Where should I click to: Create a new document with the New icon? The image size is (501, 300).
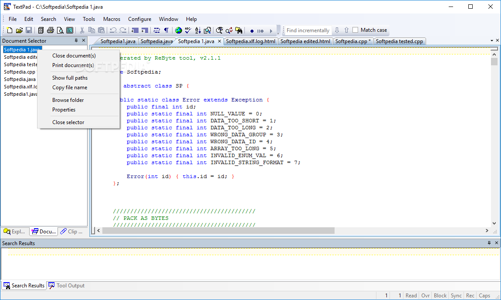click(10, 30)
